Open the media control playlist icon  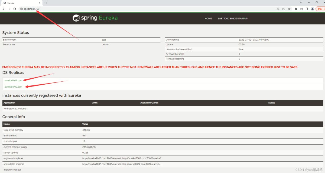click(x=301, y=9)
